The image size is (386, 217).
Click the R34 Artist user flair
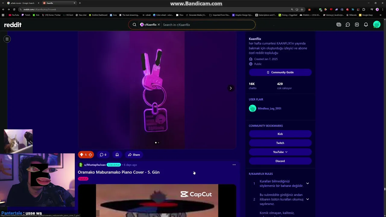[x=114, y=165]
